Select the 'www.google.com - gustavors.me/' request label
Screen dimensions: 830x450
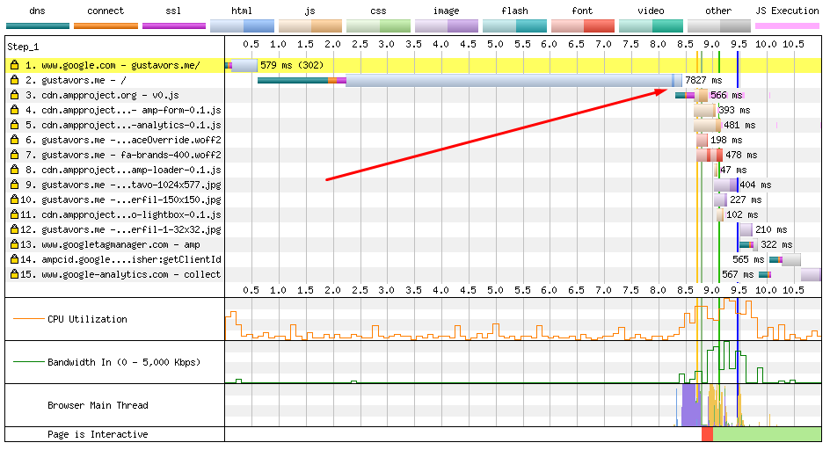pyautogui.click(x=120, y=65)
